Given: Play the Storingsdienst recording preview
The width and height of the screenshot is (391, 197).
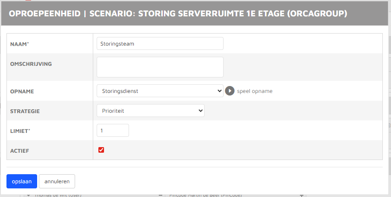Looking at the screenshot, I should click(x=230, y=91).
